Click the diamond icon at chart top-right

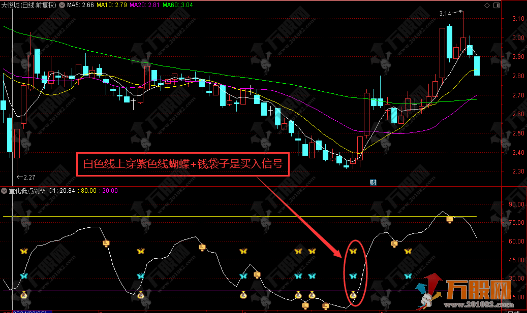pos(487,5)
